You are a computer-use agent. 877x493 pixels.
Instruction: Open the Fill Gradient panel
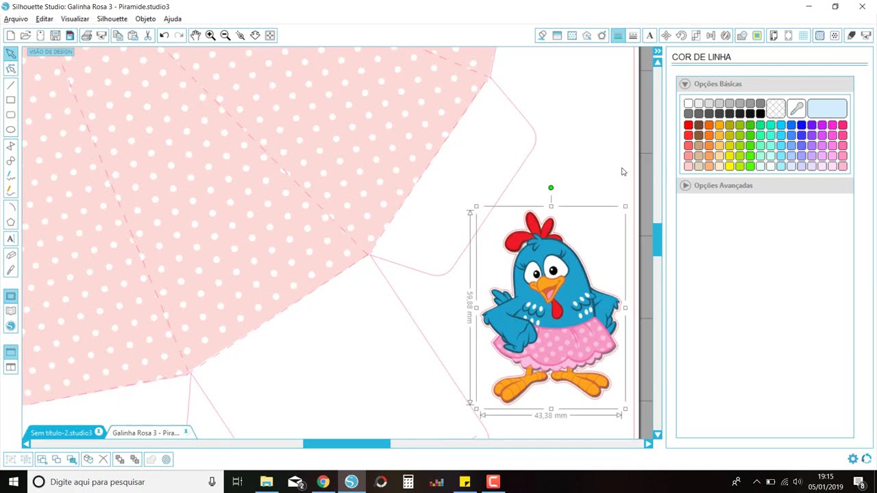point(557,36)
